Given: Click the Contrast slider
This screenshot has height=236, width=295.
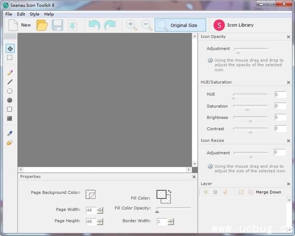Looking at the screenshot, I should click(x=250, y=130).
